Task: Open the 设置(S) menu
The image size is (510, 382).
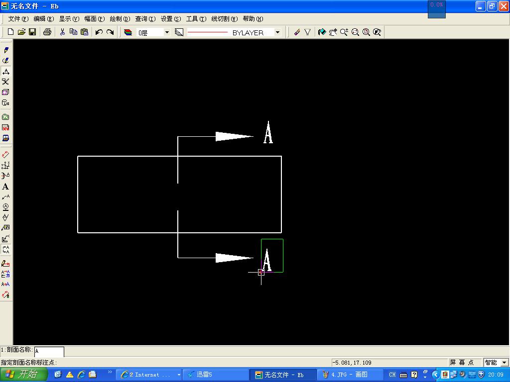Action: [x=170, y=19]
